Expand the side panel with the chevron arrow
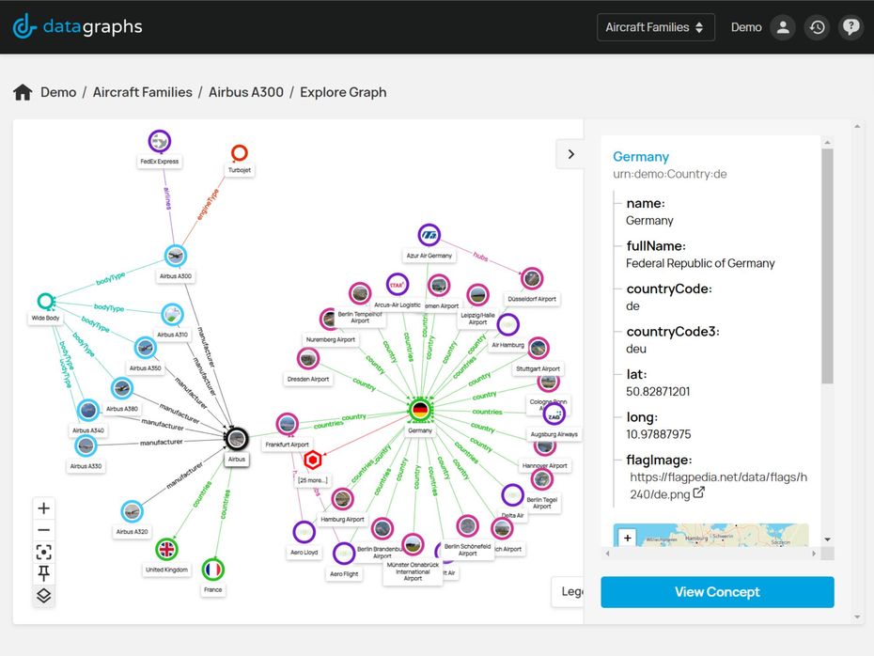Screen dimensions: 874x656 [x=570, y=153]
